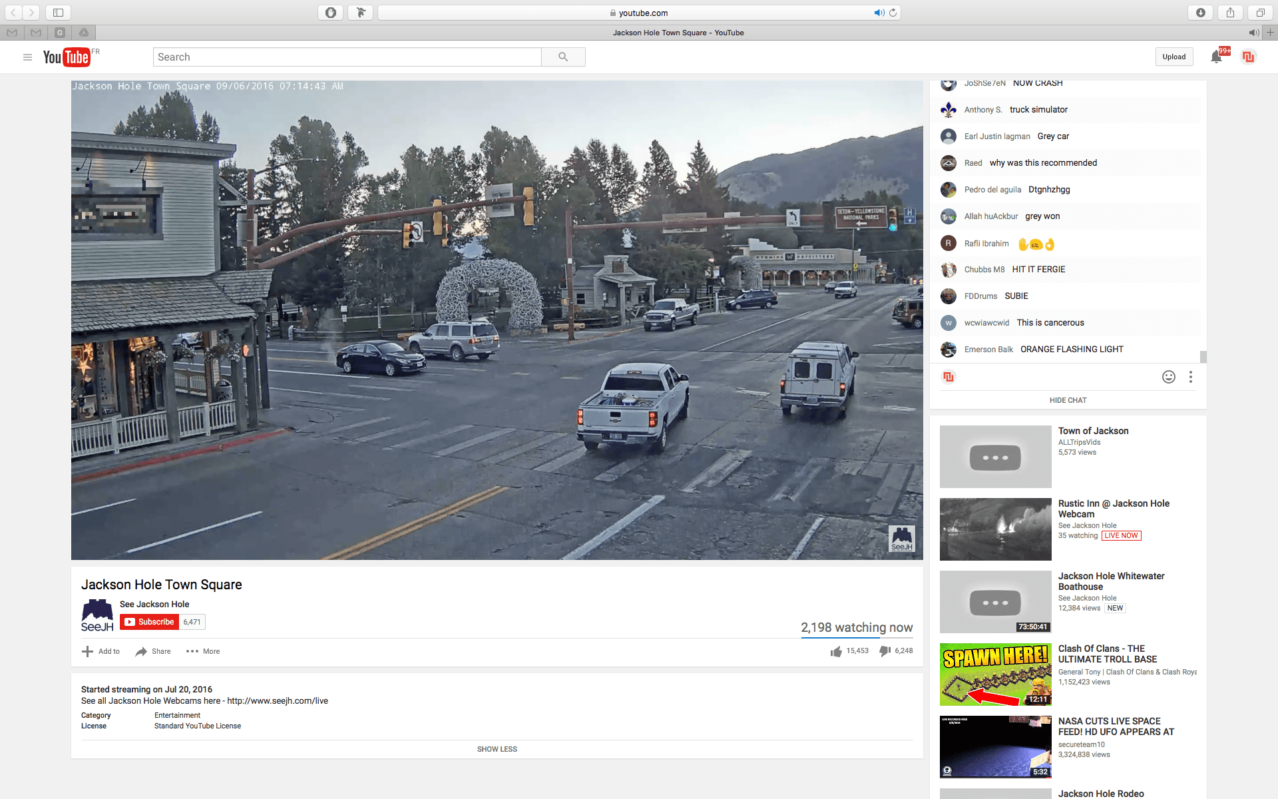Click wcwiawcwid's chat message
This screenshot has height=799, width=1278.
(x=1050, y=323)
